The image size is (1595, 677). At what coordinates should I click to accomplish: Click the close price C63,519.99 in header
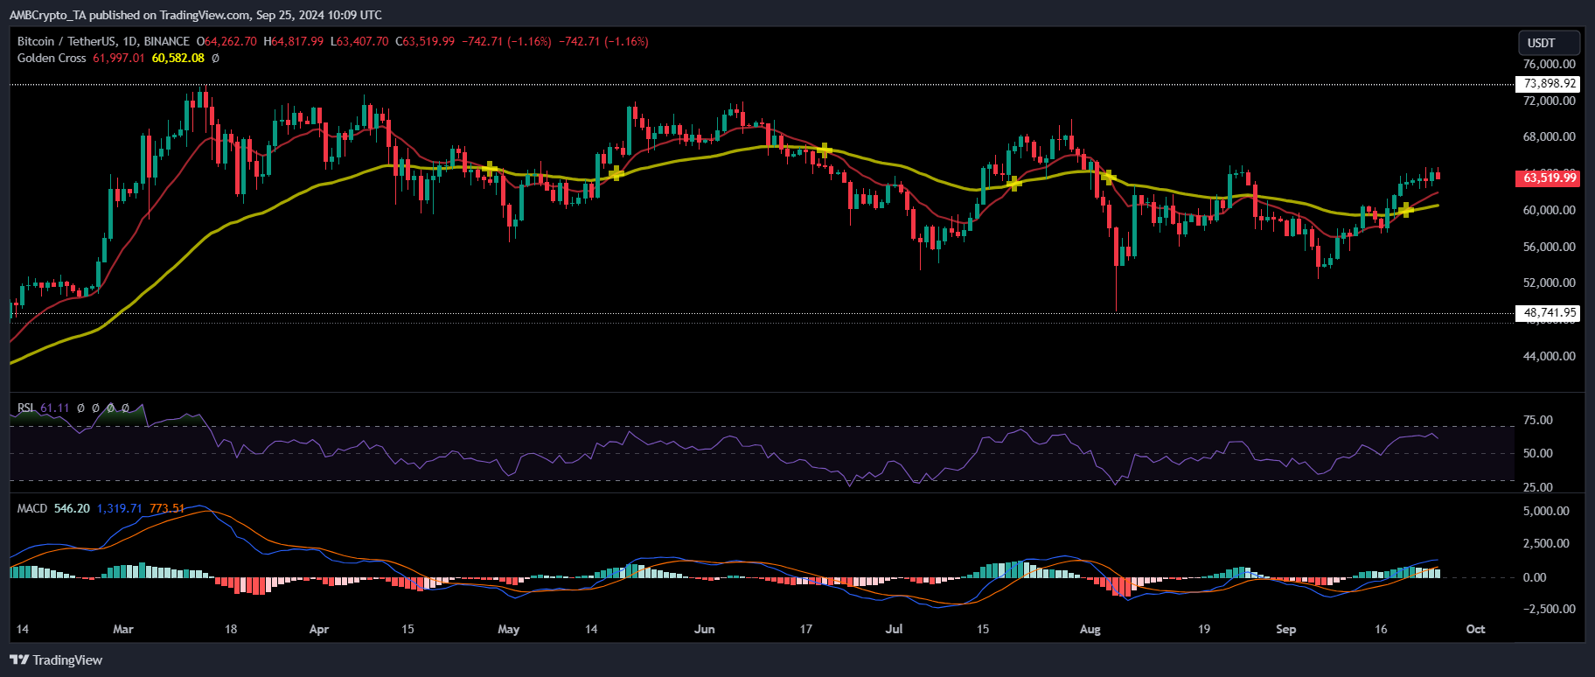click(425, 41)
